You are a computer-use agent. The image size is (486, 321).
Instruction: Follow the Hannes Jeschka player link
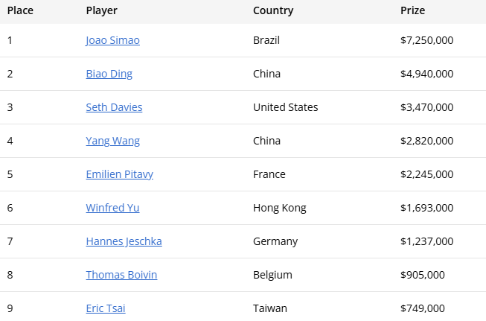point(124,241)
